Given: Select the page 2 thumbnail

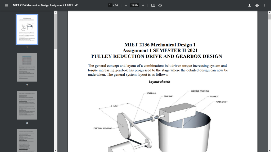Looking at the screenshot, I should coord(27,67).
